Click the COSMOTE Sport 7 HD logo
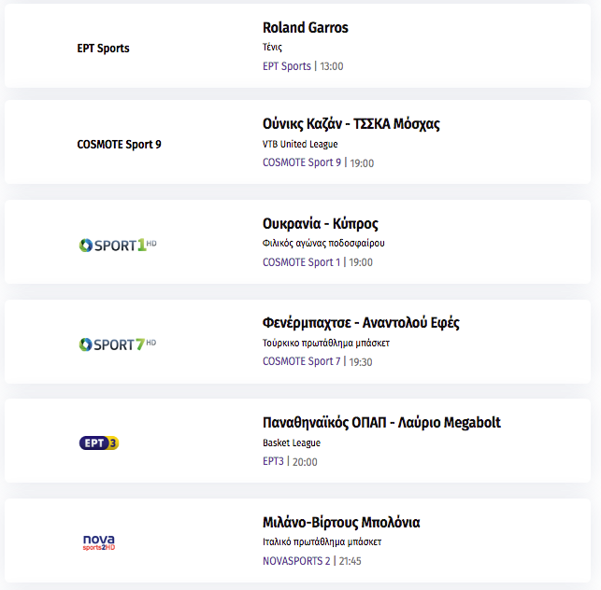The image size is (601, 590). (x=118, y=344)
